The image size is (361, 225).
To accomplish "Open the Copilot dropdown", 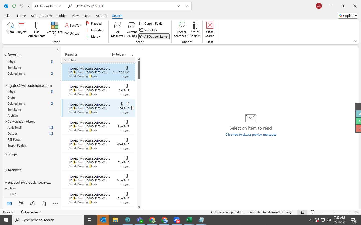I will click(348, 16).
